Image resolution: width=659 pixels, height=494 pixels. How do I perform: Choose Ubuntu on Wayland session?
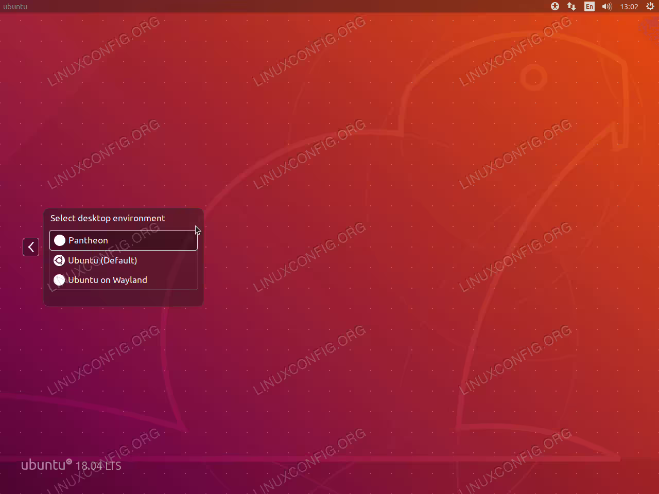tap(124, 280)
